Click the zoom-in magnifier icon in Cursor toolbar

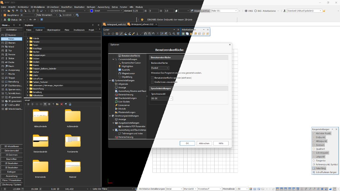(174, 34)
